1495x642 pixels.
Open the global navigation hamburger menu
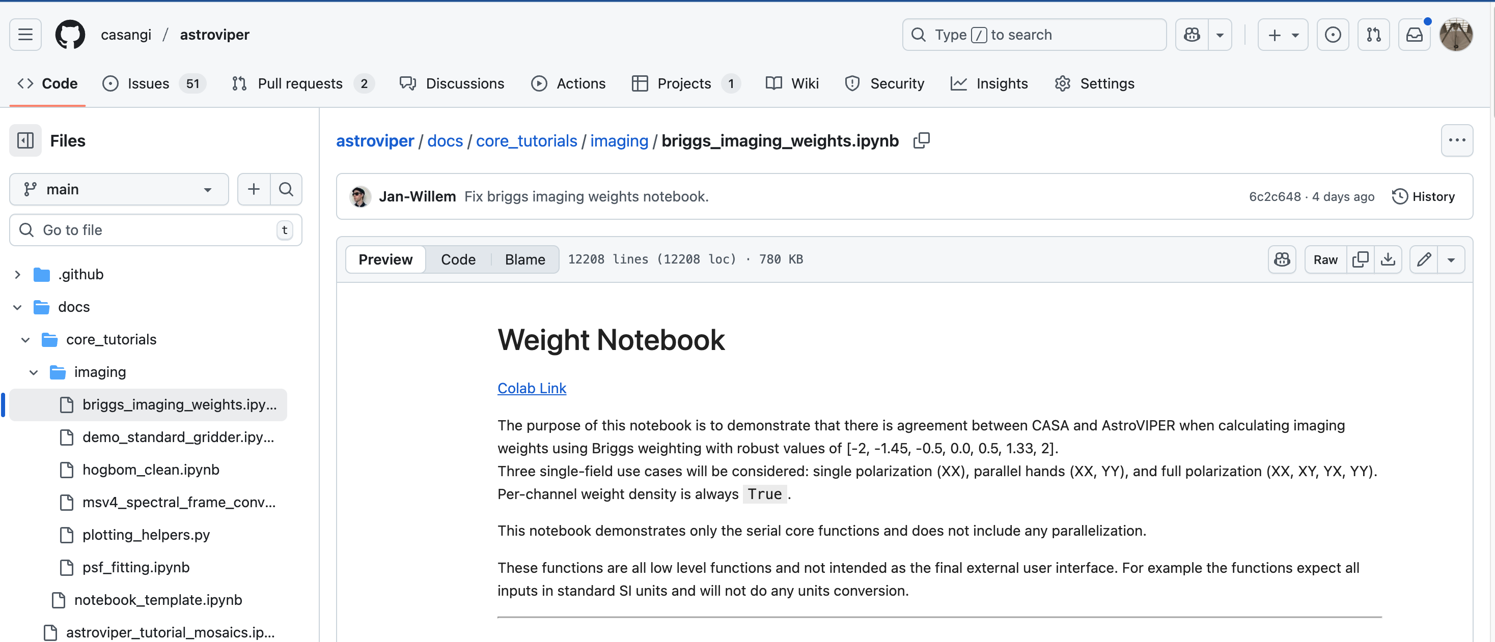point(25,35)
